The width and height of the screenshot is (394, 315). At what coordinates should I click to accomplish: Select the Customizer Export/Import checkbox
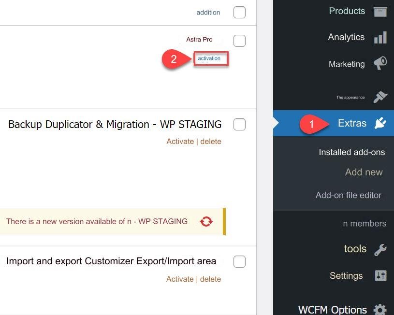click(x=239, y=261)
